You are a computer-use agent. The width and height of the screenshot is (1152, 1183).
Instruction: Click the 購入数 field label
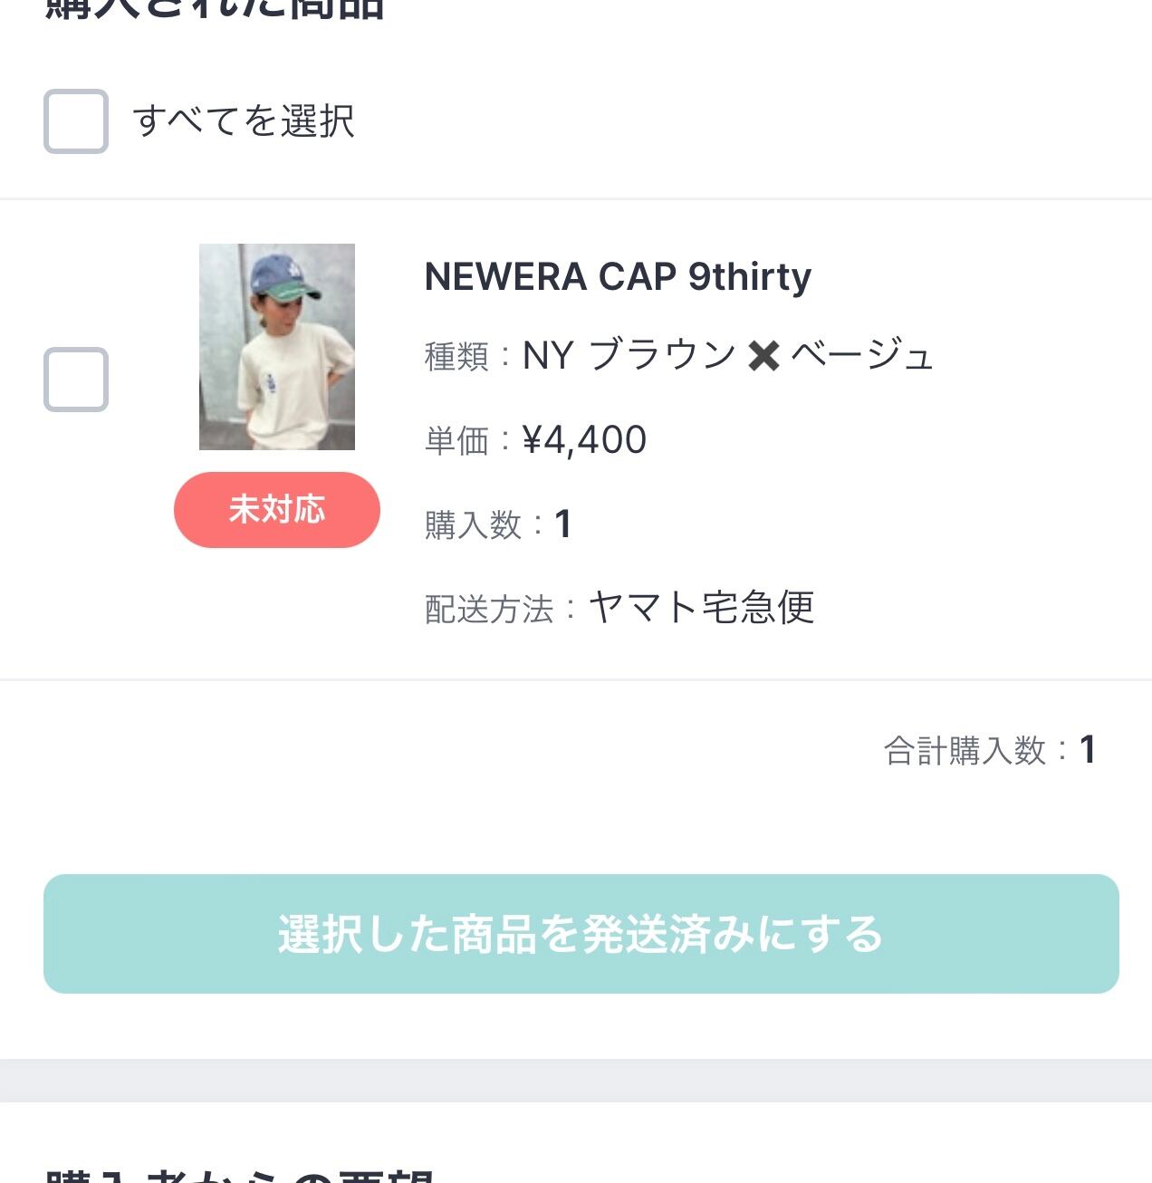[x=474, y=524]
